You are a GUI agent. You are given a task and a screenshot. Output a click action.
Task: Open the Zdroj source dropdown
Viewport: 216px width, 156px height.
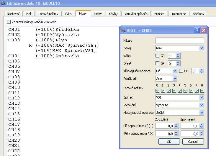pos(202,48)
